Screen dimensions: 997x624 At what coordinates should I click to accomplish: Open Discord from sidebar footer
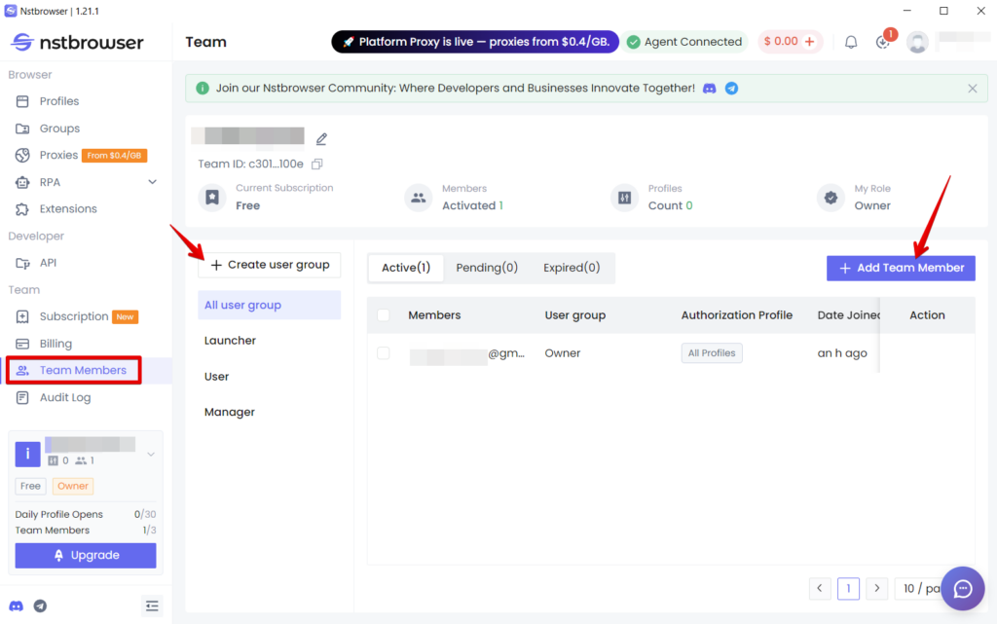pos(16,606)
